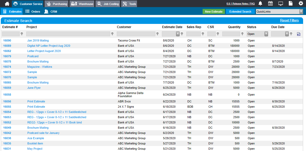Switch to the Orders section
The height and width of the screenshot is (151, 306).
[33, 12]
